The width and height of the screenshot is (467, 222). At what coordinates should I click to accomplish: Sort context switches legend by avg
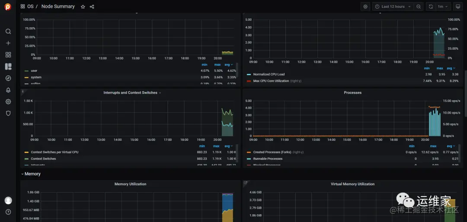click(228, 146)
